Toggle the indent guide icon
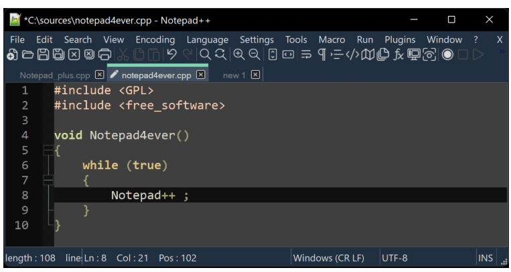The height and width of the screenshot is (272, 511). (x=337, y=54)
